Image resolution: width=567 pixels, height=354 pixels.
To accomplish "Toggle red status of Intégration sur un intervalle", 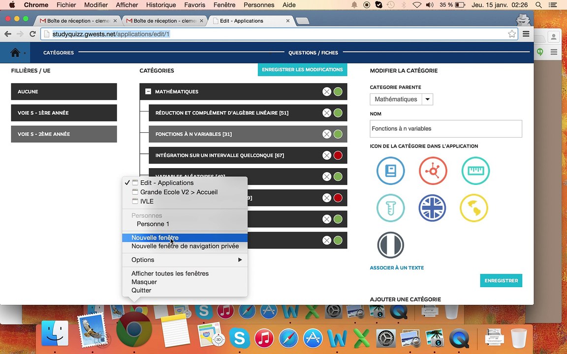I will (338, 155).
